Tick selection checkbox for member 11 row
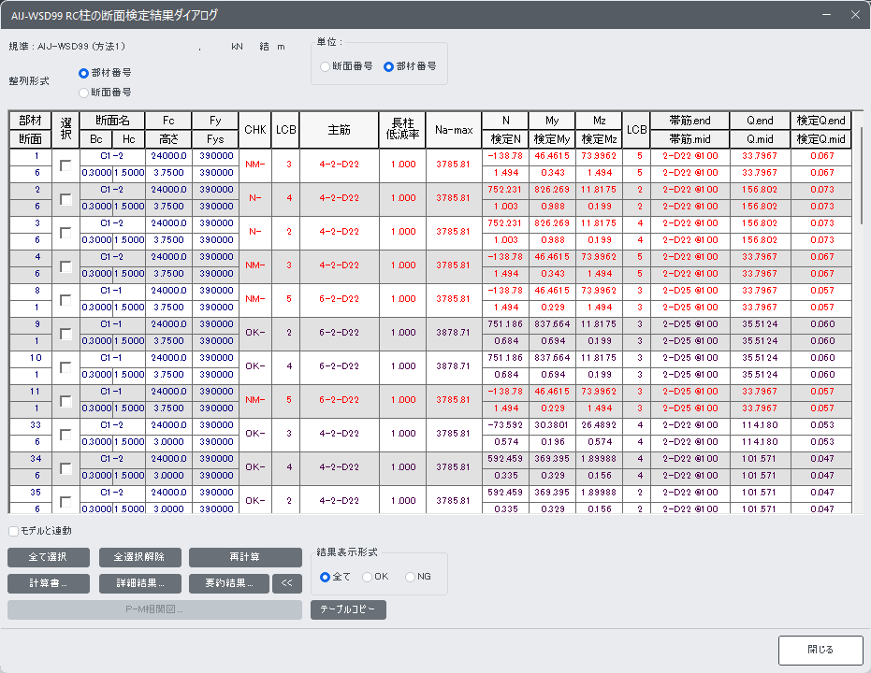This screenshot has height=673, width=871. pos(65,401)
